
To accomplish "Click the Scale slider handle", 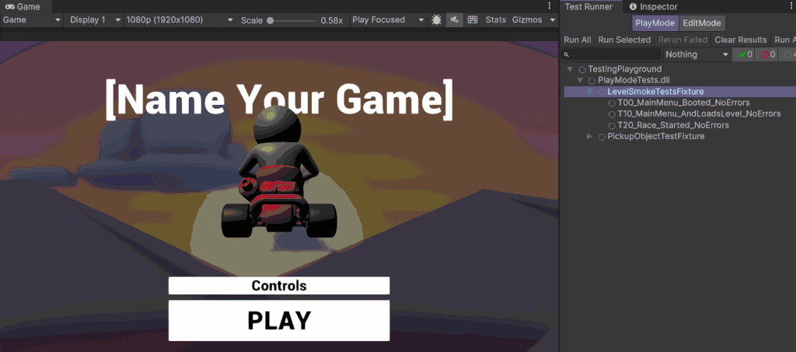I will (270, 21).
